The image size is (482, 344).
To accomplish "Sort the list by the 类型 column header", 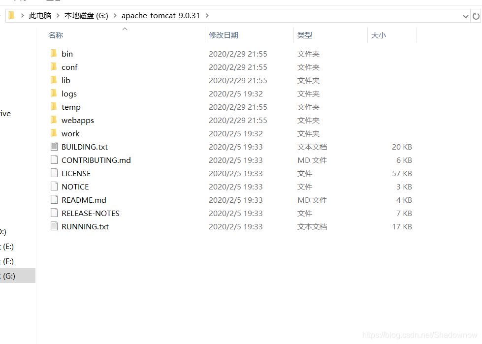I will [305, 35].
